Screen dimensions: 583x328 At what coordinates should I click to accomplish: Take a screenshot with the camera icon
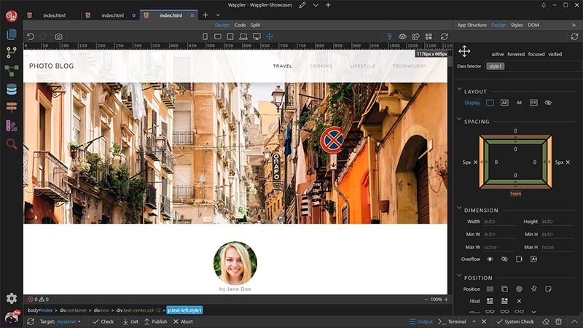[x=59, y=36]
